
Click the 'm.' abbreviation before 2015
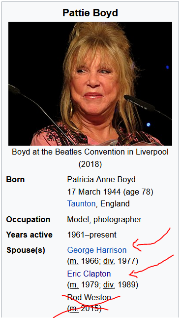coord(74,309)
